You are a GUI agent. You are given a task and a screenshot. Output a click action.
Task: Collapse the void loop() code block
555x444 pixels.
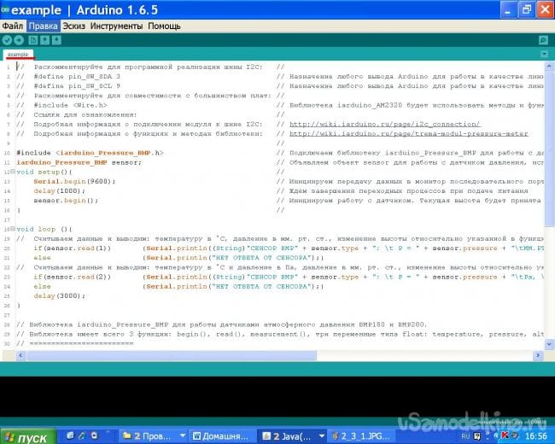[12, 229]
